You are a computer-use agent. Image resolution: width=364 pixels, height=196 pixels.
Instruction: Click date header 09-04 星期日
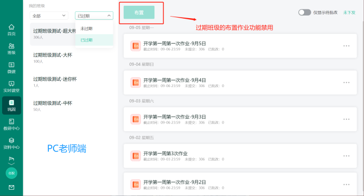[x=141, y=64]
